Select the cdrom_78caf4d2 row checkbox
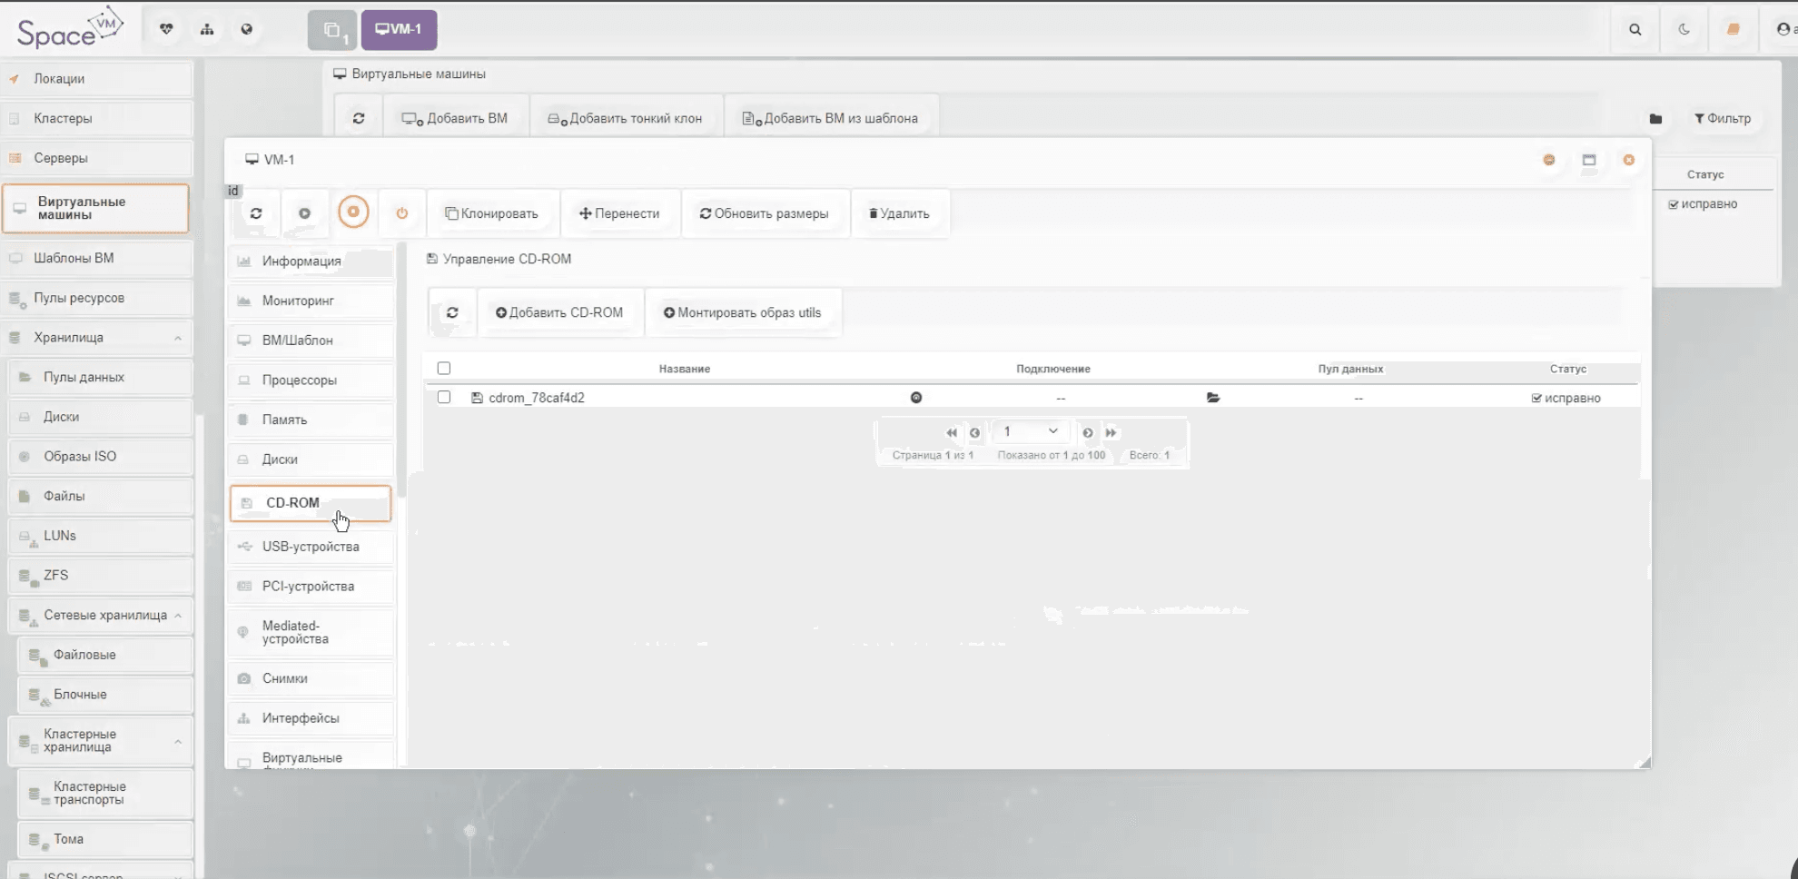Image resolution: width=1798 pixels, height=879 pixels. click(x=444, y=397)
